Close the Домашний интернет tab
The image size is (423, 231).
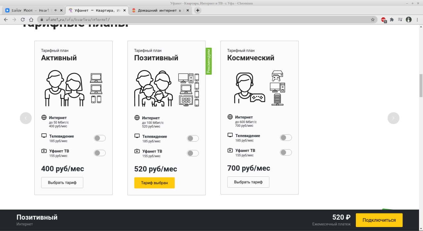(187, 10)
